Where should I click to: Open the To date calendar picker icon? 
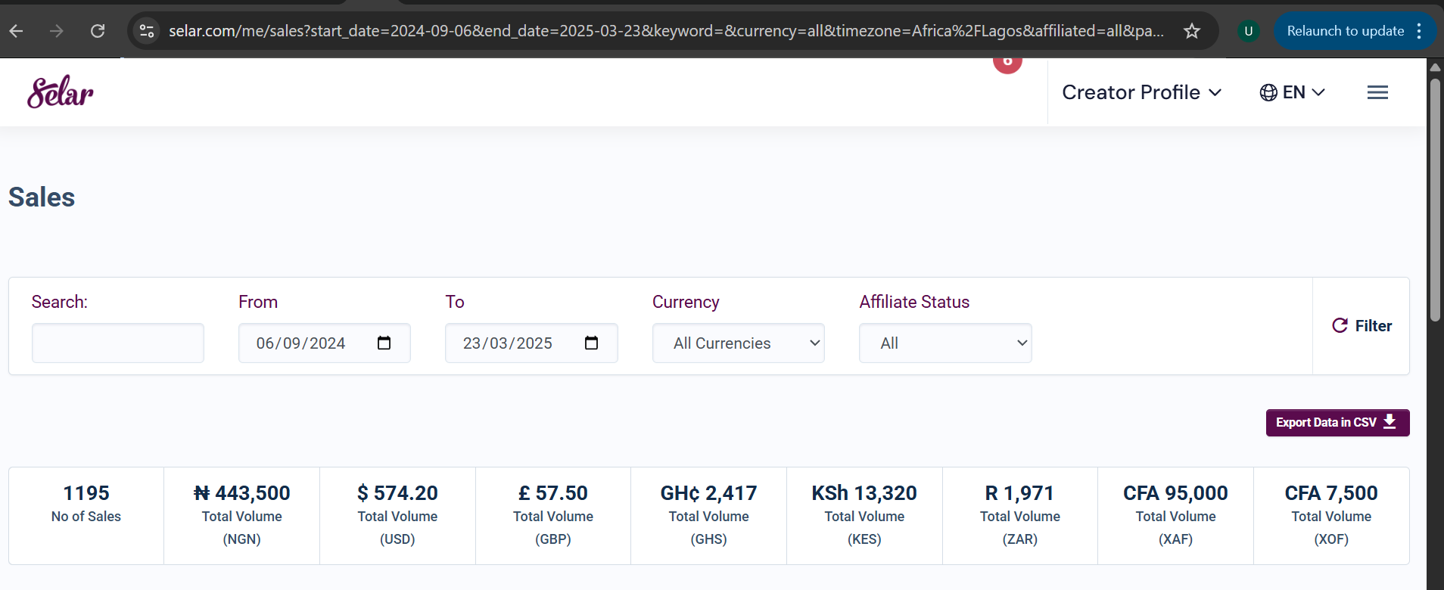pos(591,343)
